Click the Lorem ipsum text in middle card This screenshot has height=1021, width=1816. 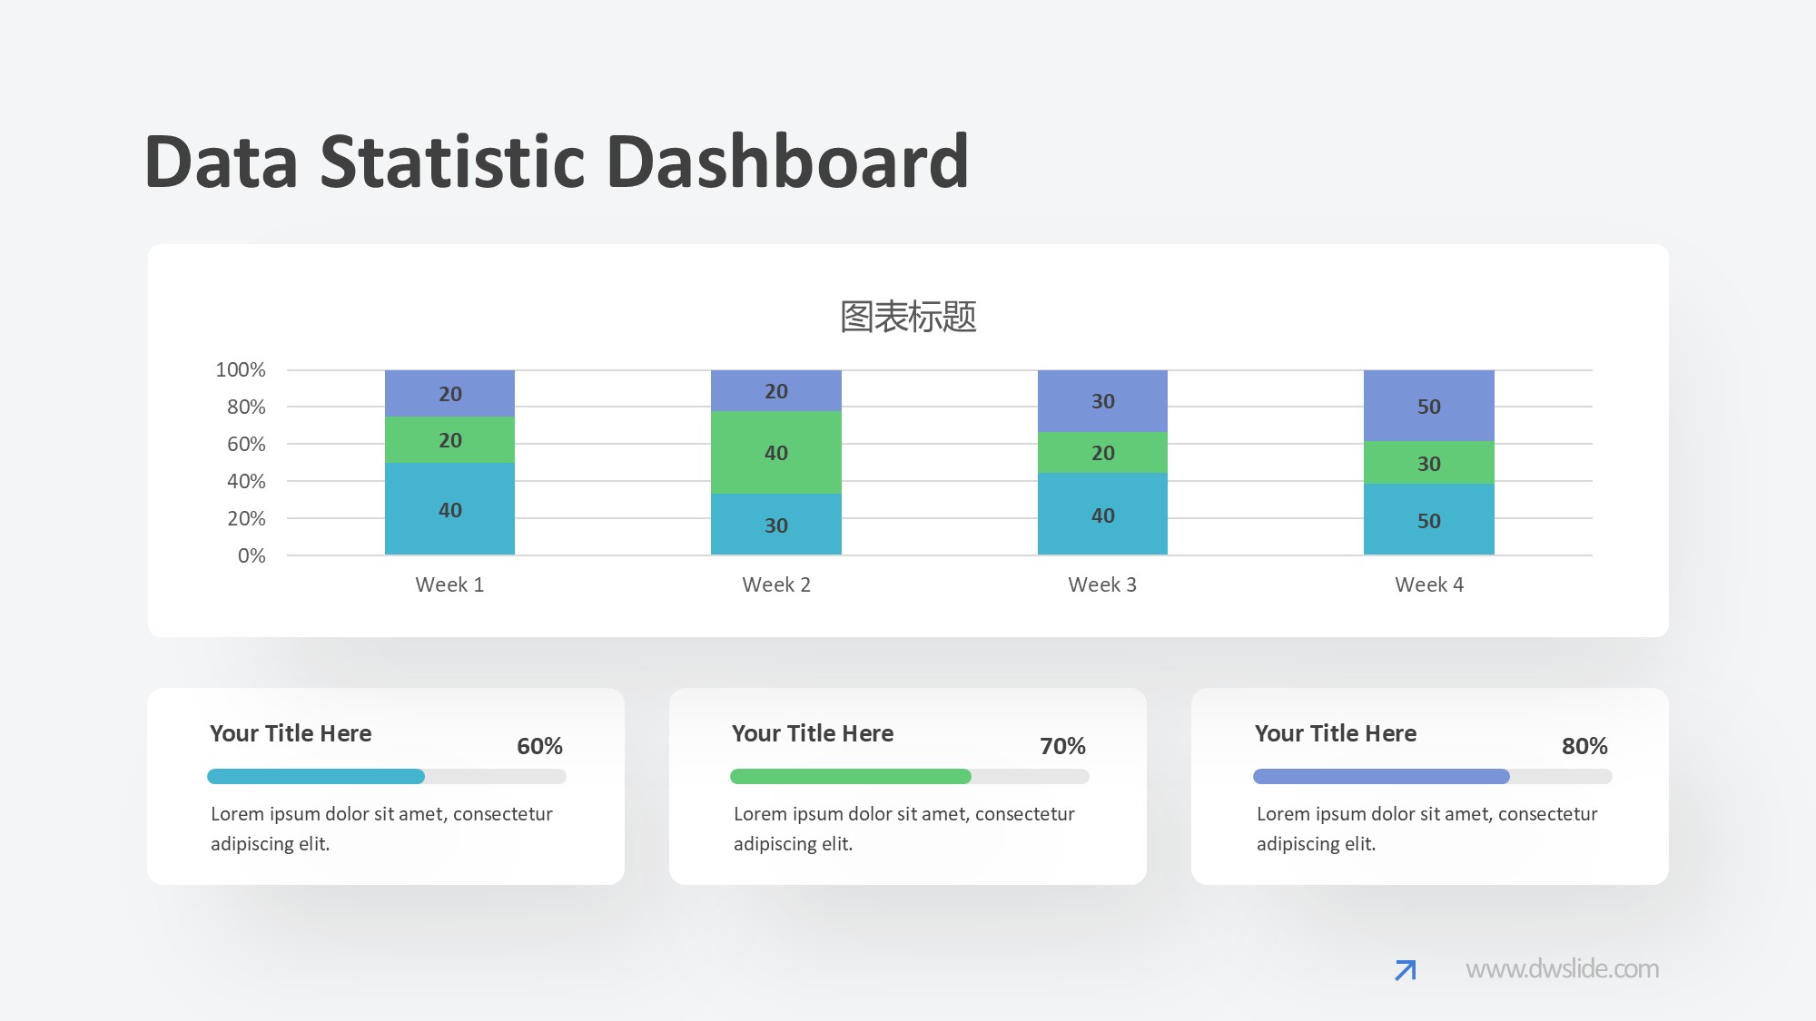coord(903,829)
